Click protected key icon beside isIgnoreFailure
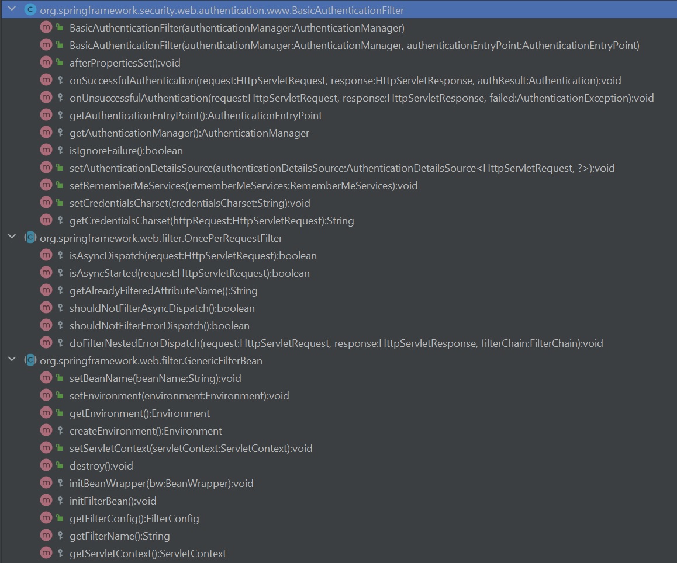677x563 pixels. [x=60, y=151]
